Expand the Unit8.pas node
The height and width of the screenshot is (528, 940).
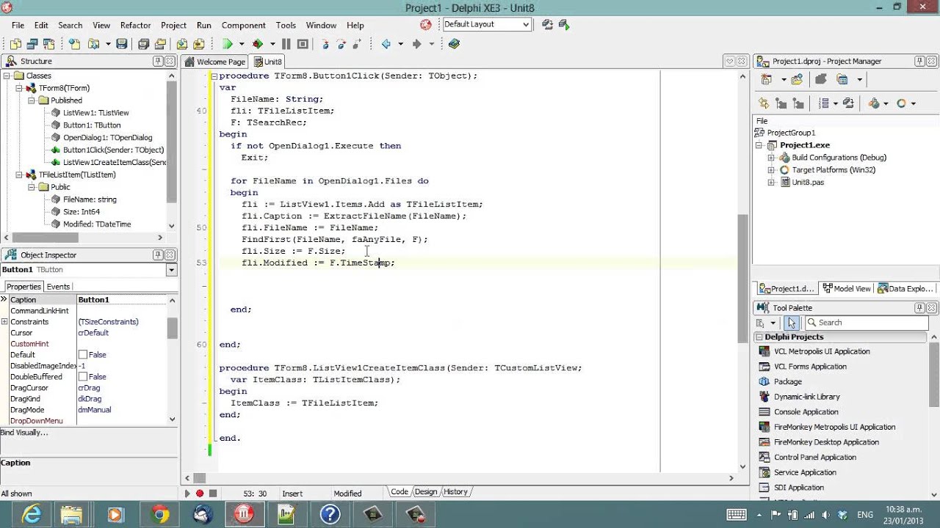(771, 183)
